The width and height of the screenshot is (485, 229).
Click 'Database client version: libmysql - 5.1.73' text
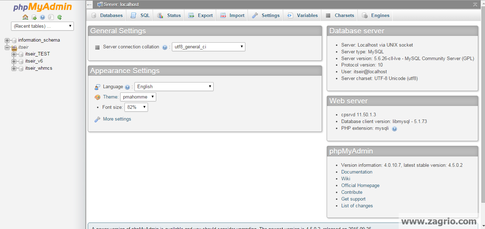click(x=384, y=121)
